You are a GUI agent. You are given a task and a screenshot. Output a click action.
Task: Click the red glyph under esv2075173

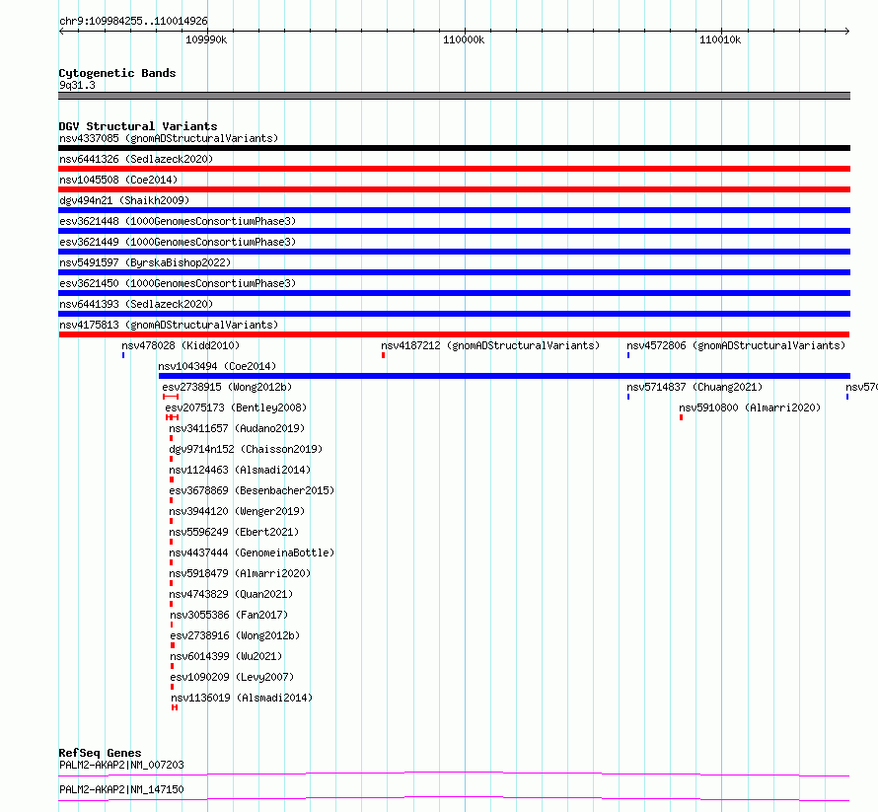click(x=172, y=417)
